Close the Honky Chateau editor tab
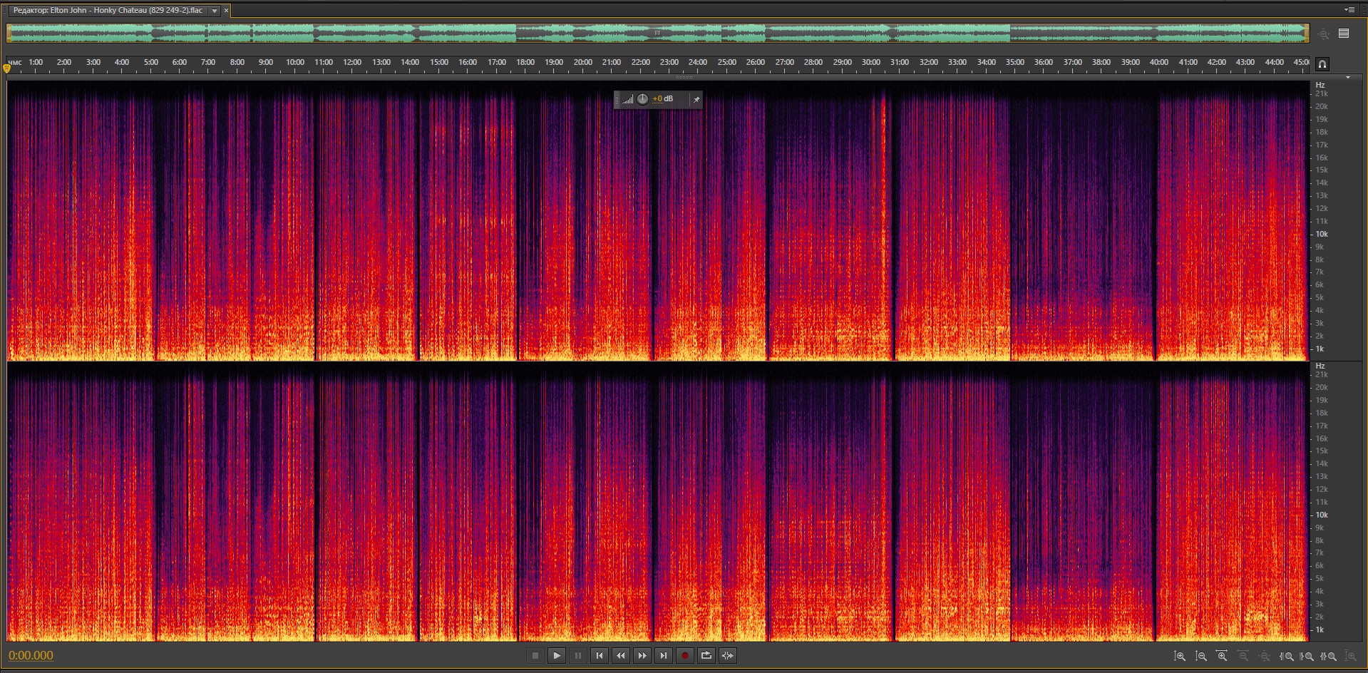This screenshot has width=1368, height=673. (x=227, y=11)
